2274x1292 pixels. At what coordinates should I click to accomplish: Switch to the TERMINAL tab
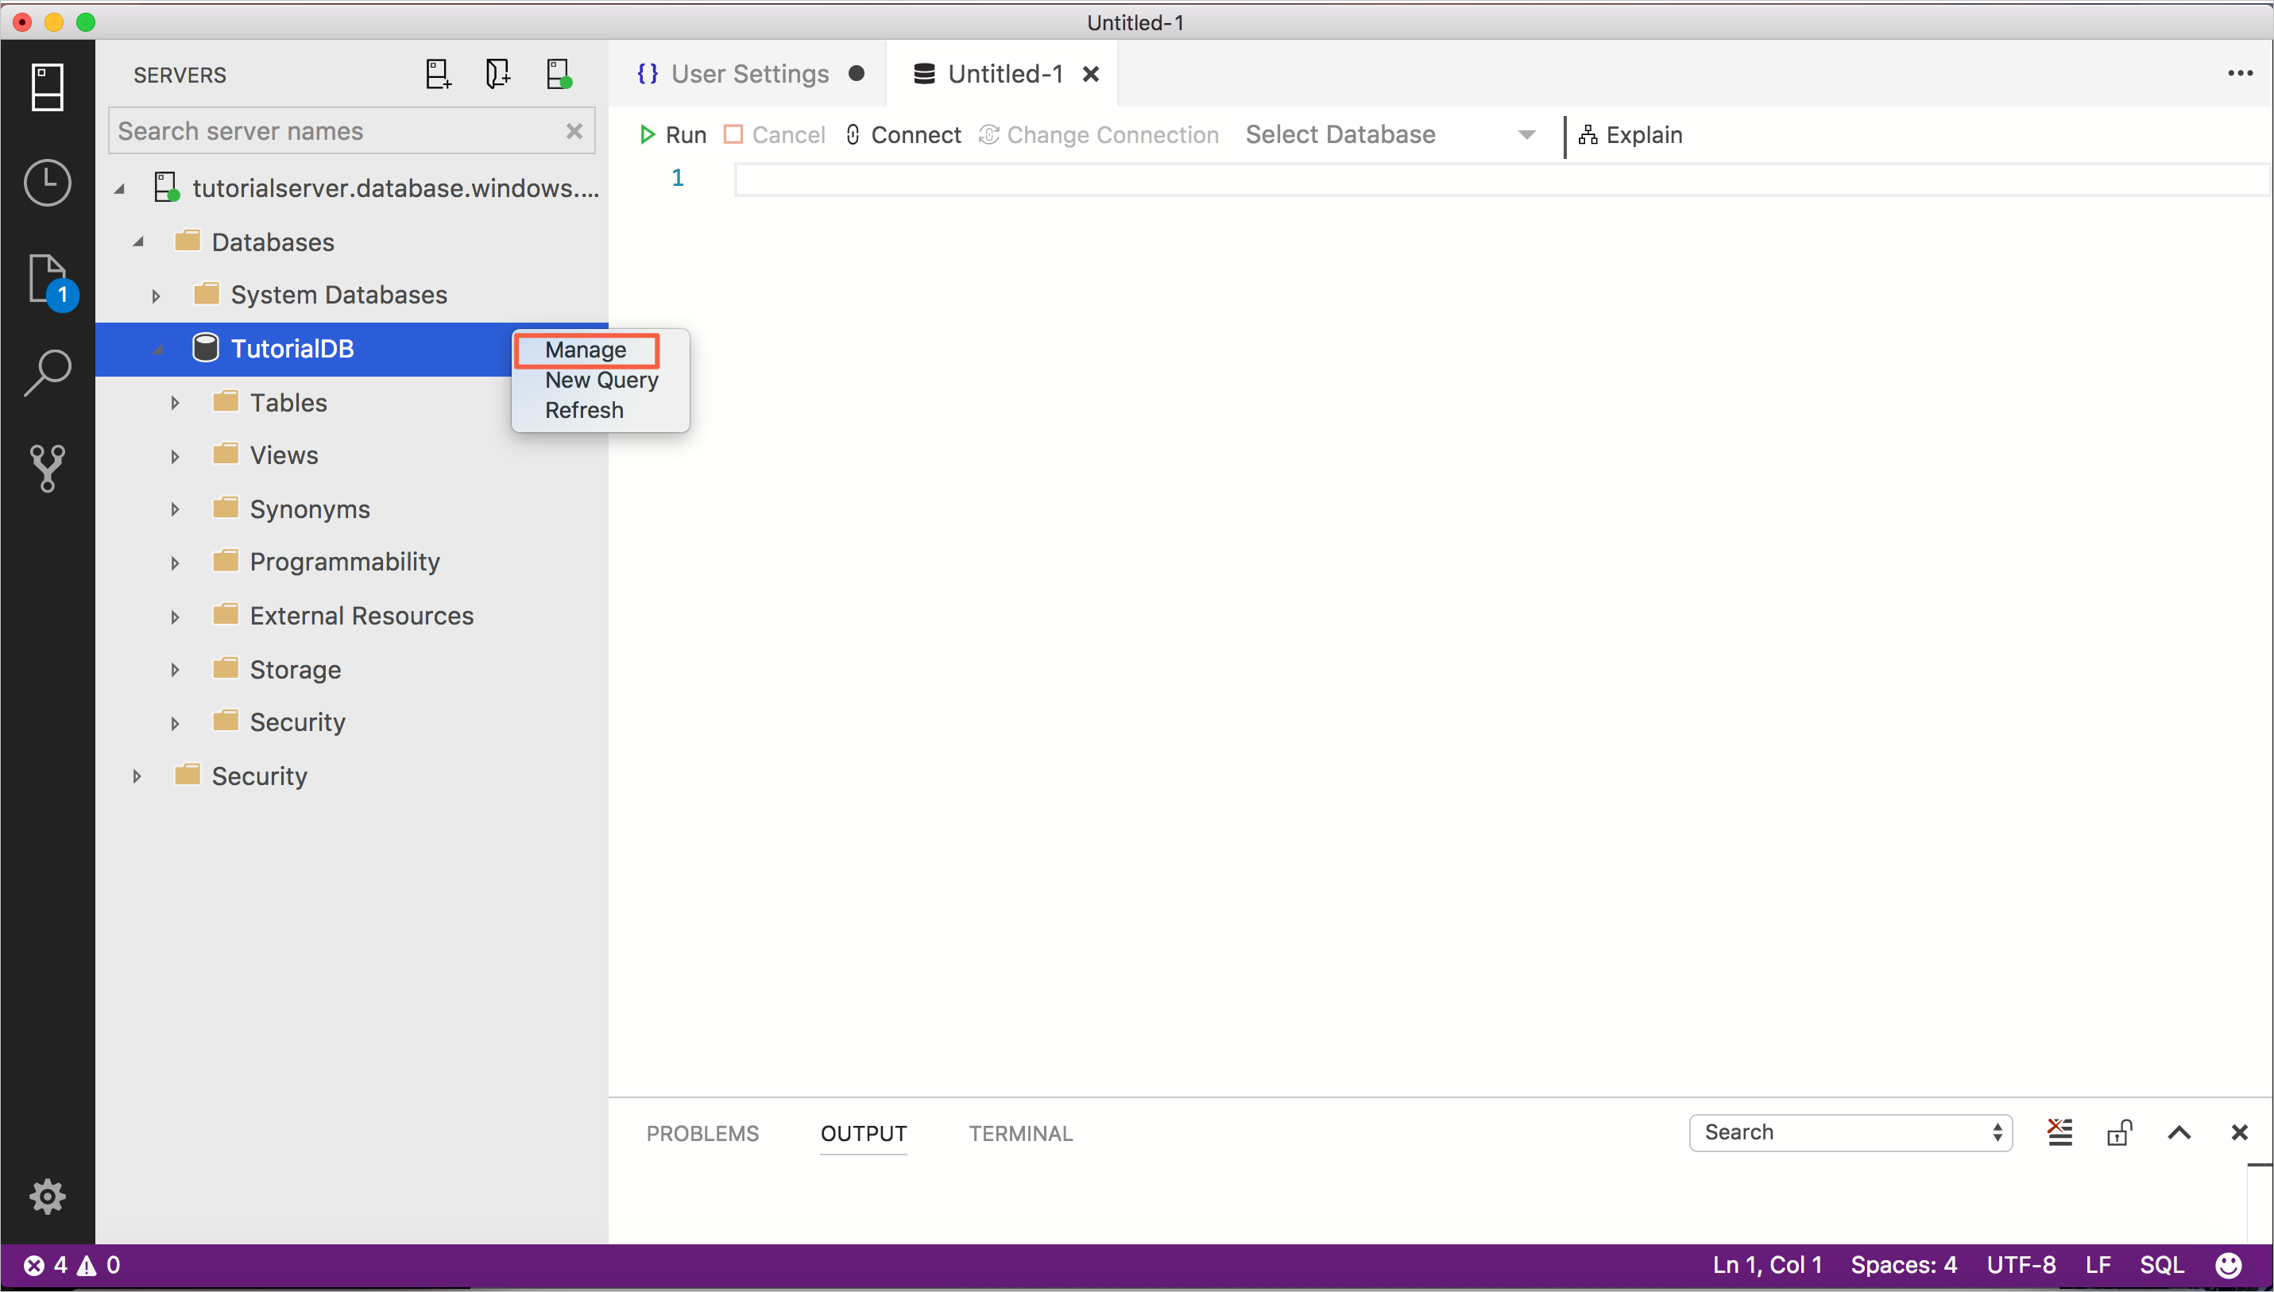[1019, 1133]
